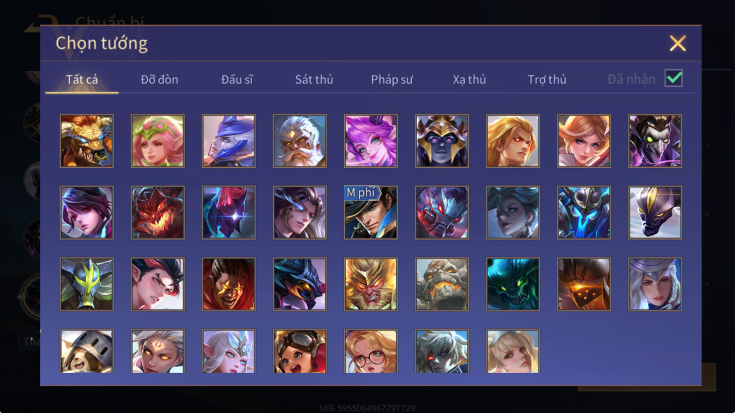Choose the teal green-eyed monster hero
The height and width of the screenshot is (413, 735).
click(x=513, y=284)
